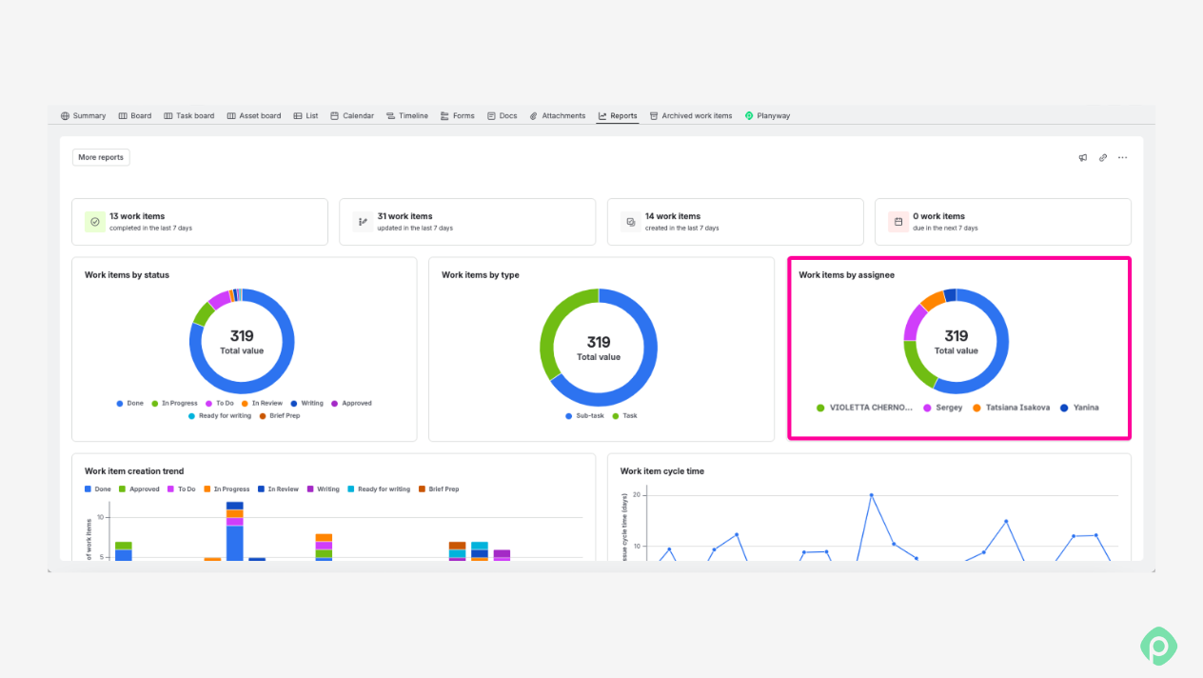Select the Reports tab
Viewport: 1203px width, 678px height.
pyautogui.click(x=618, y=116)
